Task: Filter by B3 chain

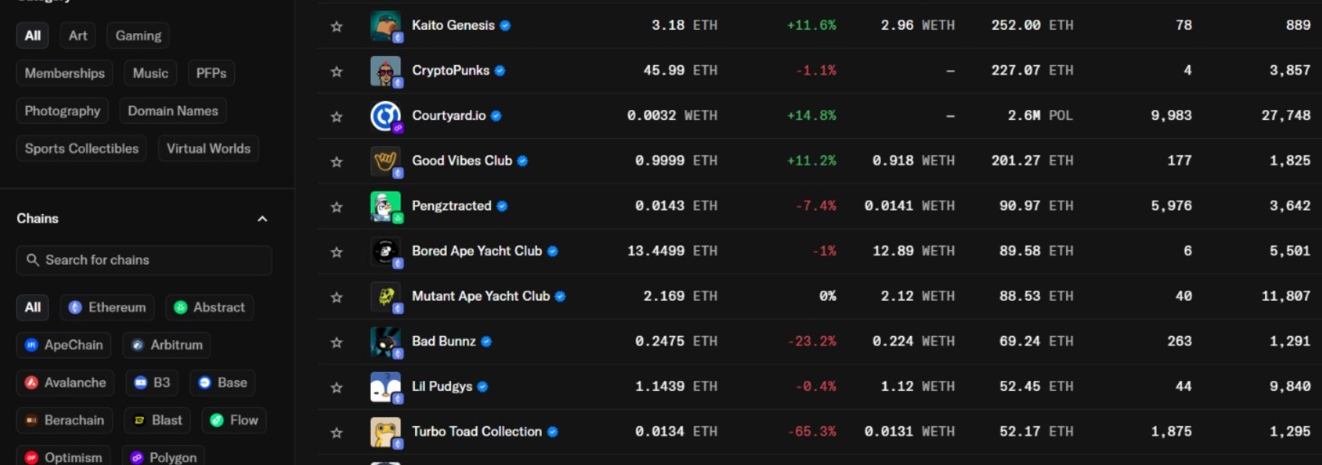Action: pos(152,383)
